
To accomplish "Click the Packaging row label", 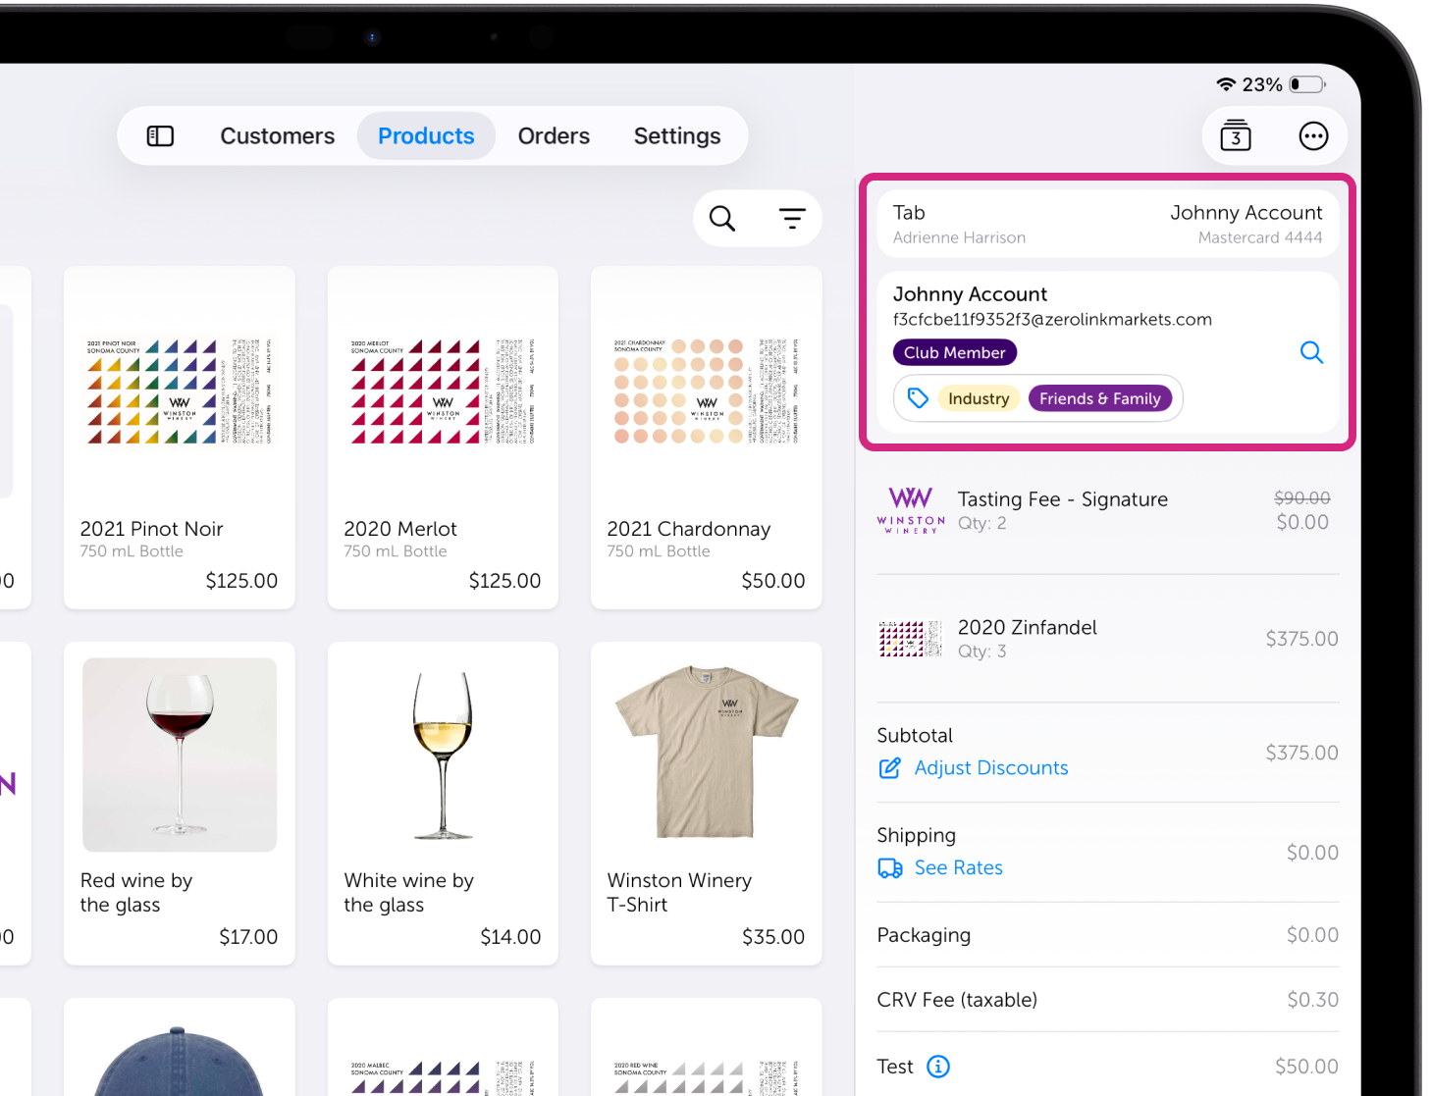I will tap(924, 935).
